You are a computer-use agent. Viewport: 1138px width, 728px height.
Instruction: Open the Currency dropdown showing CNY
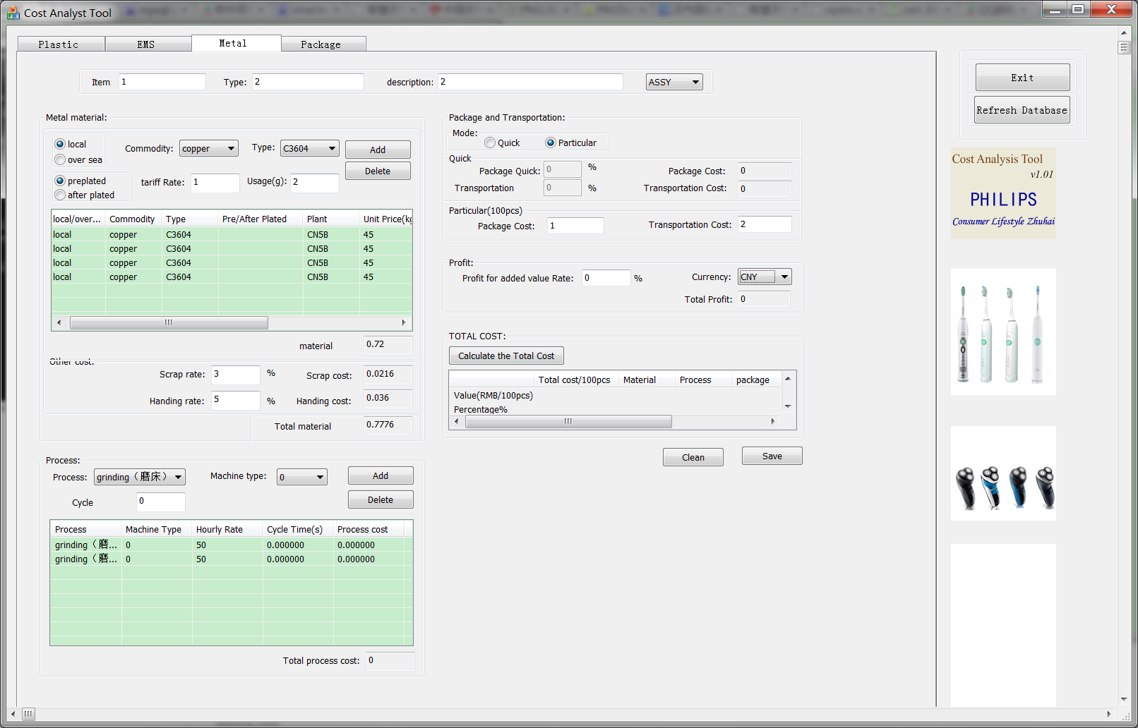(765, 277)
